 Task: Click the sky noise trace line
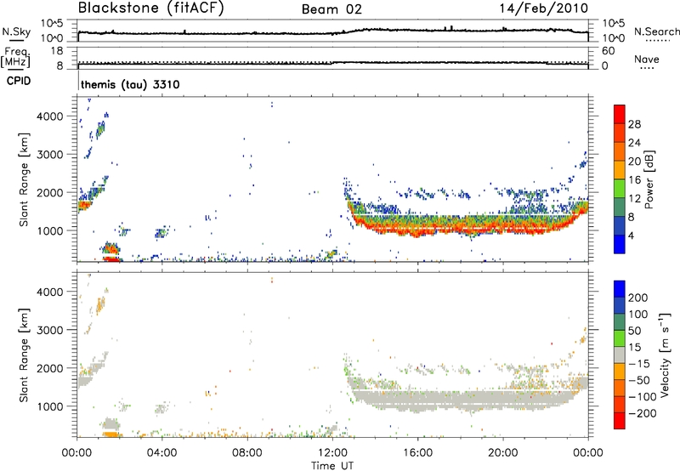coord(332,31)
